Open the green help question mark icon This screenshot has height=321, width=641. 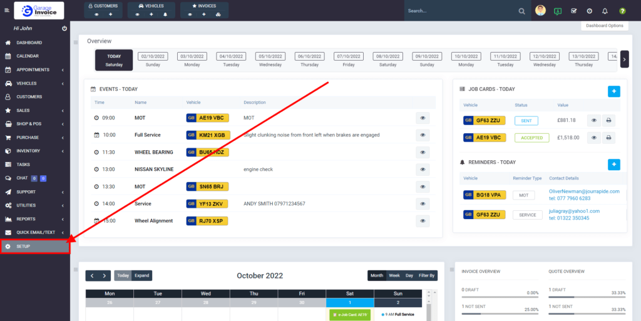(x=622, y=11)
